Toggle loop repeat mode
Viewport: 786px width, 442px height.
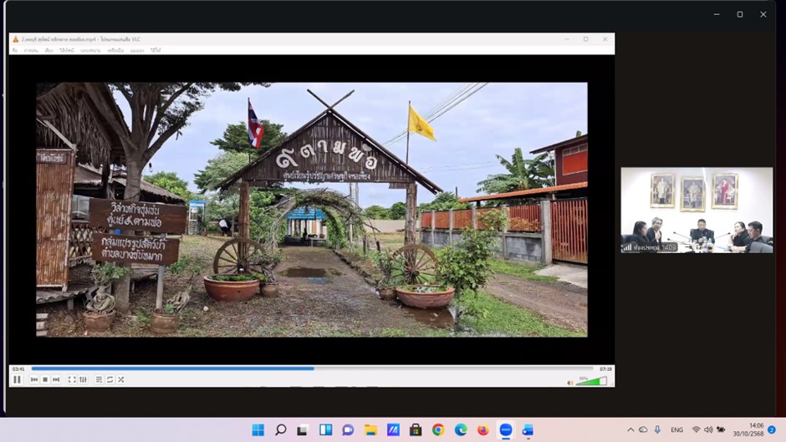[x=110, y=379]
